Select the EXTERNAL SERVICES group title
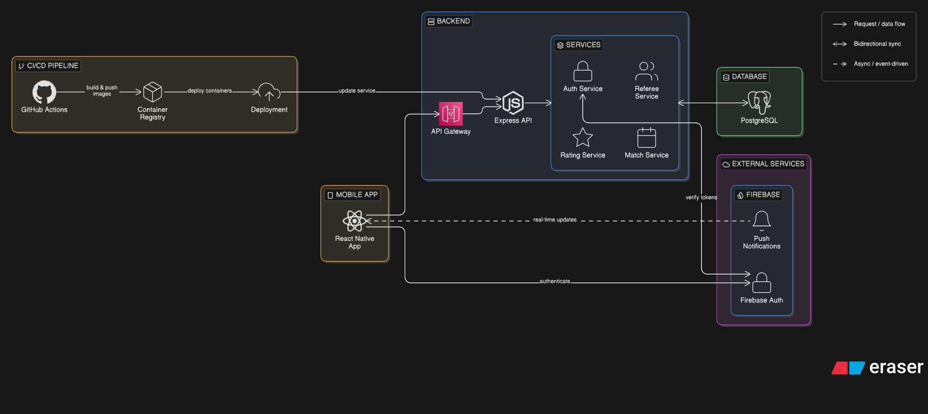Viewport: 928px width, 414px height. [768, 164]
